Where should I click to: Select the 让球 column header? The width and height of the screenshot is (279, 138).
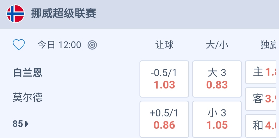[164, 45]
